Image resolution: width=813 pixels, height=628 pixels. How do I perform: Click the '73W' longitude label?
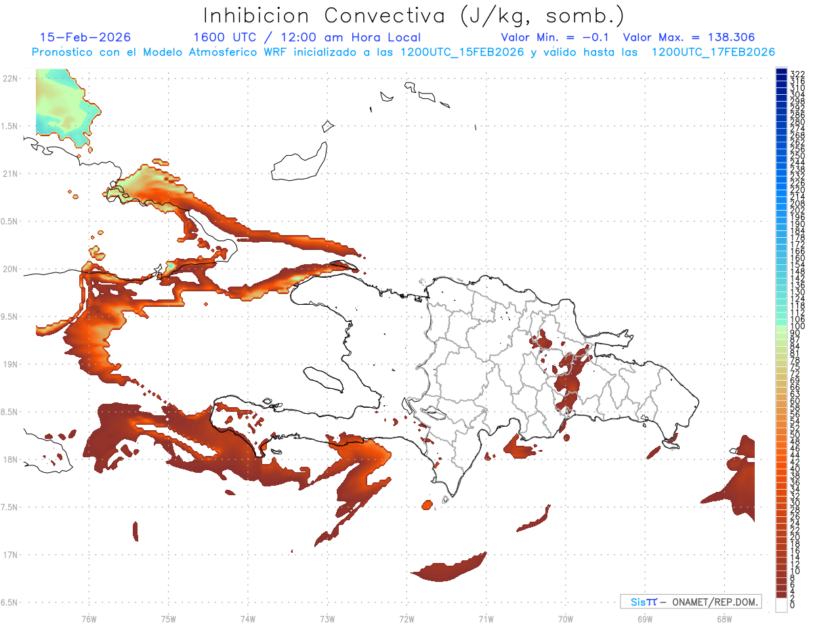click(327, 619)
